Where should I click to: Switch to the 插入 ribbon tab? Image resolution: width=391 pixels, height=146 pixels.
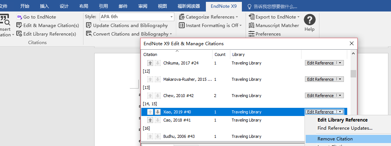(44, 6)
